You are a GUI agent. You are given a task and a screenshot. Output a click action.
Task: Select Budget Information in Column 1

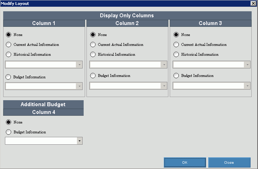8,77
